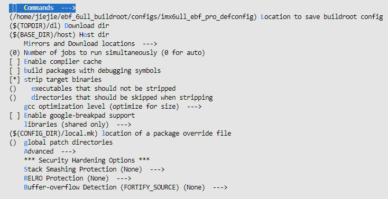Open the Advanced submenu

point(50,151)
